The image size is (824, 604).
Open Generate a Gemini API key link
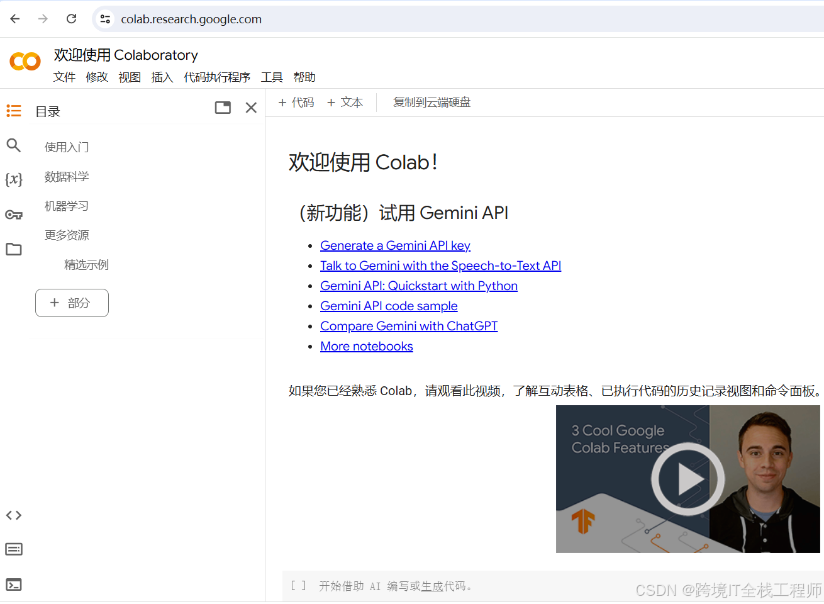click(395, 245)
